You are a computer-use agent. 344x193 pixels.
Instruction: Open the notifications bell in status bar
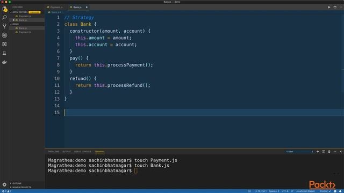pyautogui.click(x=340, y=191)
